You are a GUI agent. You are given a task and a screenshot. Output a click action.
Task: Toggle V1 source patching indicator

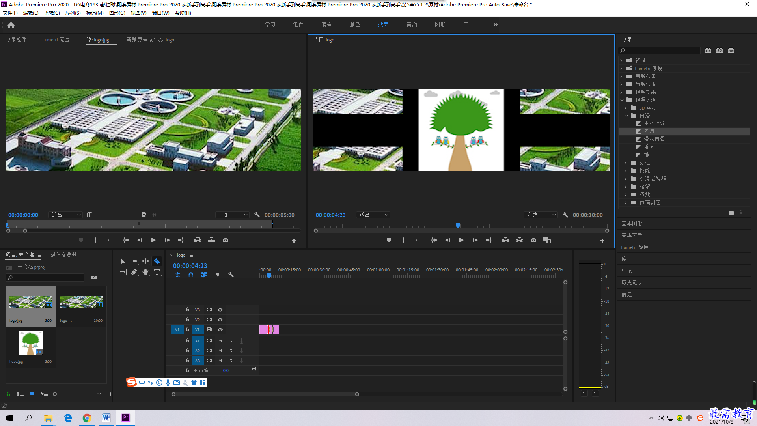tap(177, 329)
